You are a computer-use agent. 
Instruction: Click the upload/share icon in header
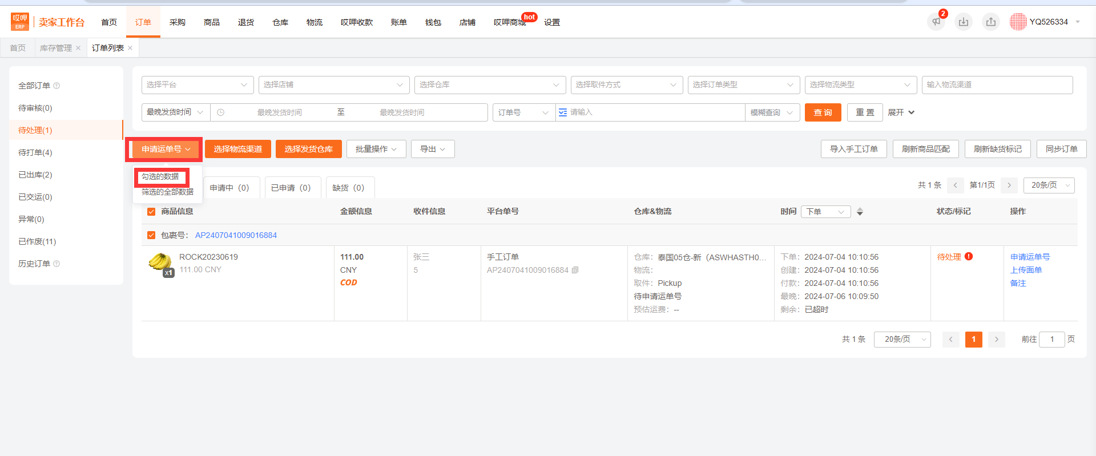click(991, 22)
